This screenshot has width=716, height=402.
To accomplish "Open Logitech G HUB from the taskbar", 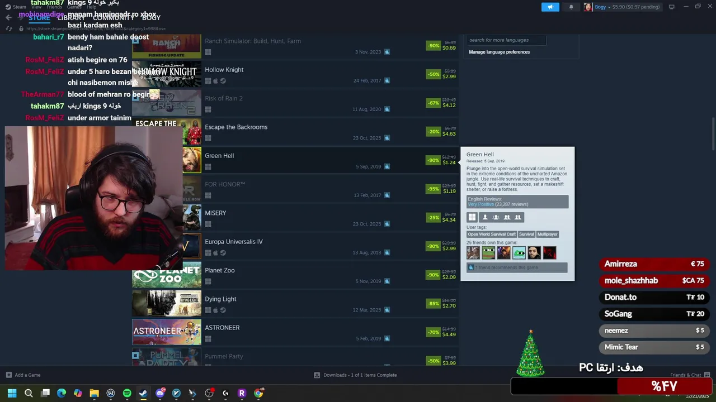I will pos(225,393).
